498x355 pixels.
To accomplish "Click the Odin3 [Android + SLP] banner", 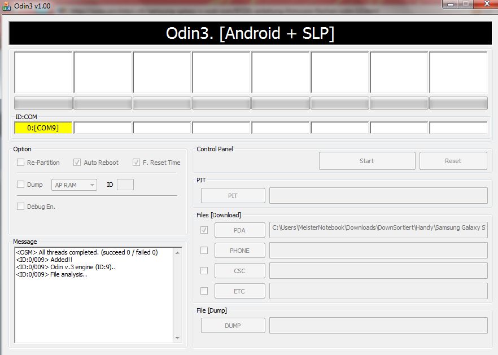I will coord(250,33).
